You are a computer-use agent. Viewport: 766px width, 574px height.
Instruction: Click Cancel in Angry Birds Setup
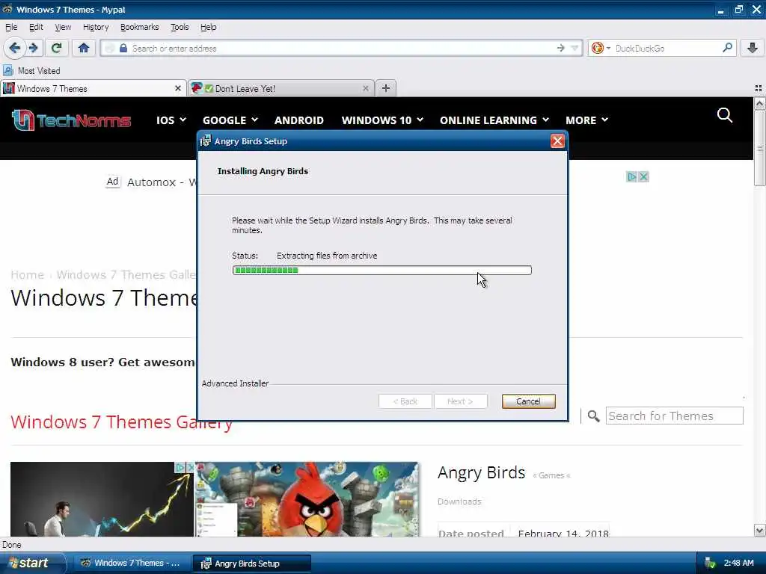(x=528, y=401)
